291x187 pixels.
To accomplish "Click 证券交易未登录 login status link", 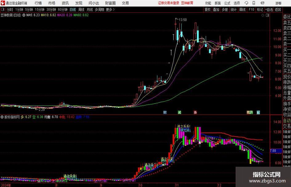I will click(168, 3).
